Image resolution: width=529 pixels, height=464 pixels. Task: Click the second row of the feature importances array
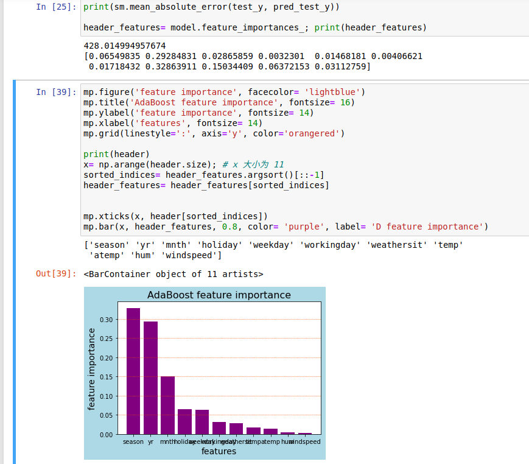(229, 66)
